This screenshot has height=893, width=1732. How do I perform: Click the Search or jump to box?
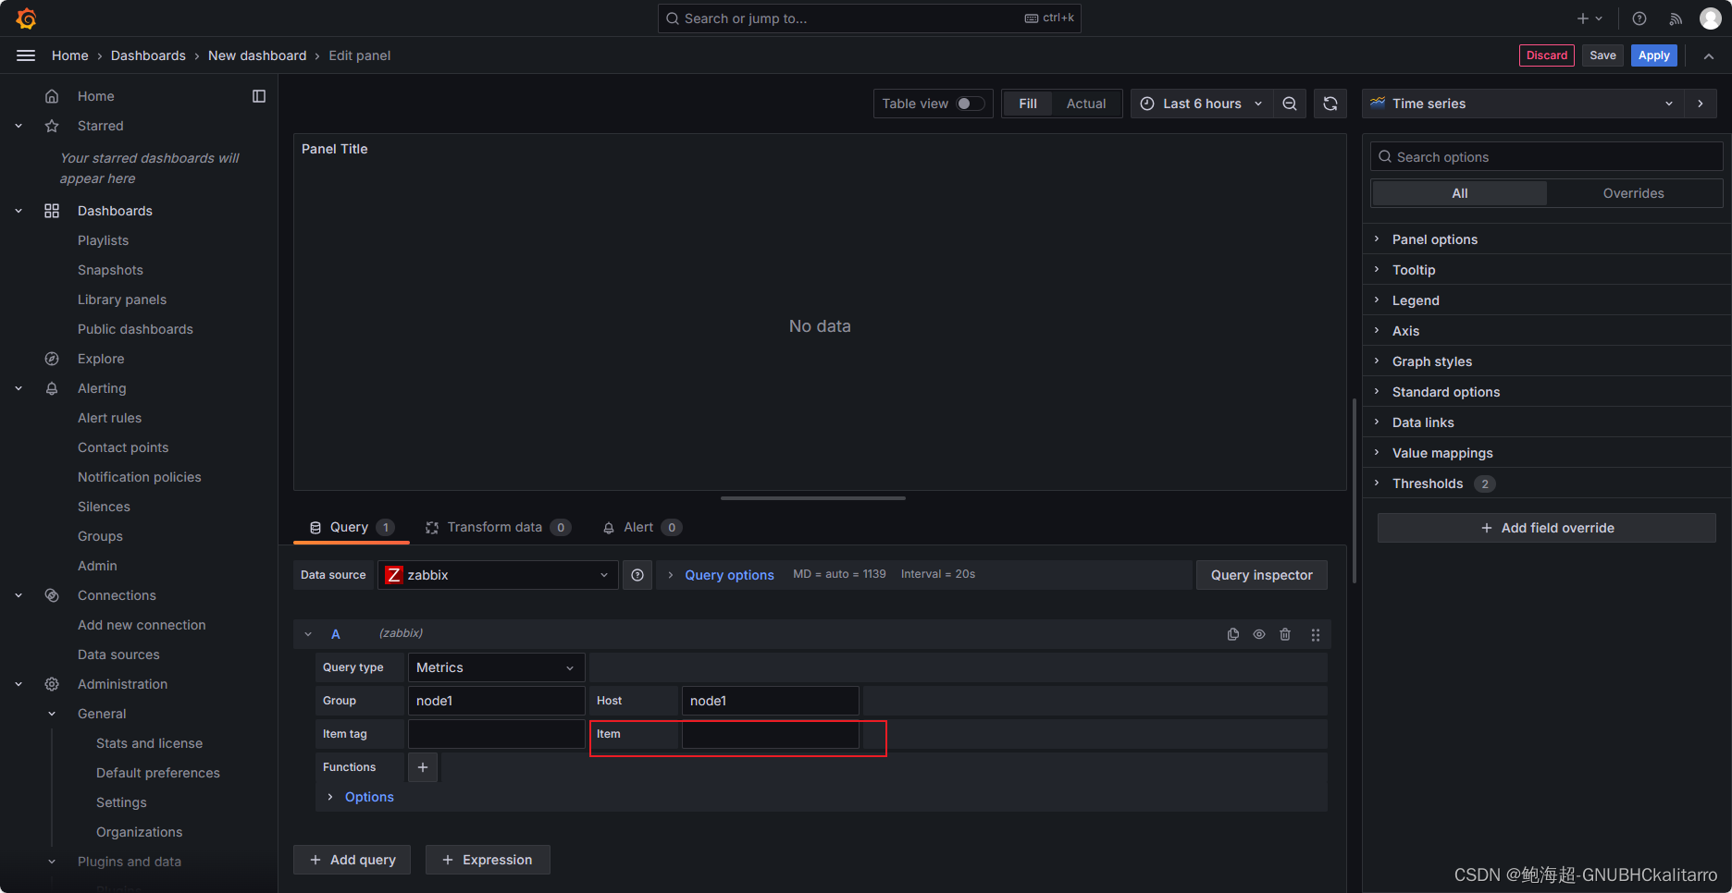coord(869,18)
